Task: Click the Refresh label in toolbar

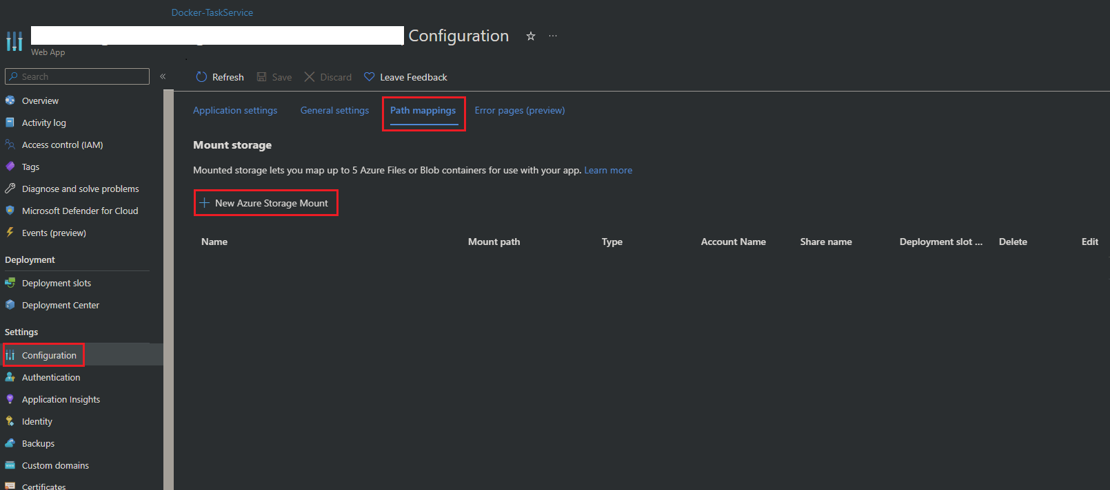Action: click(x=228, y=77)
